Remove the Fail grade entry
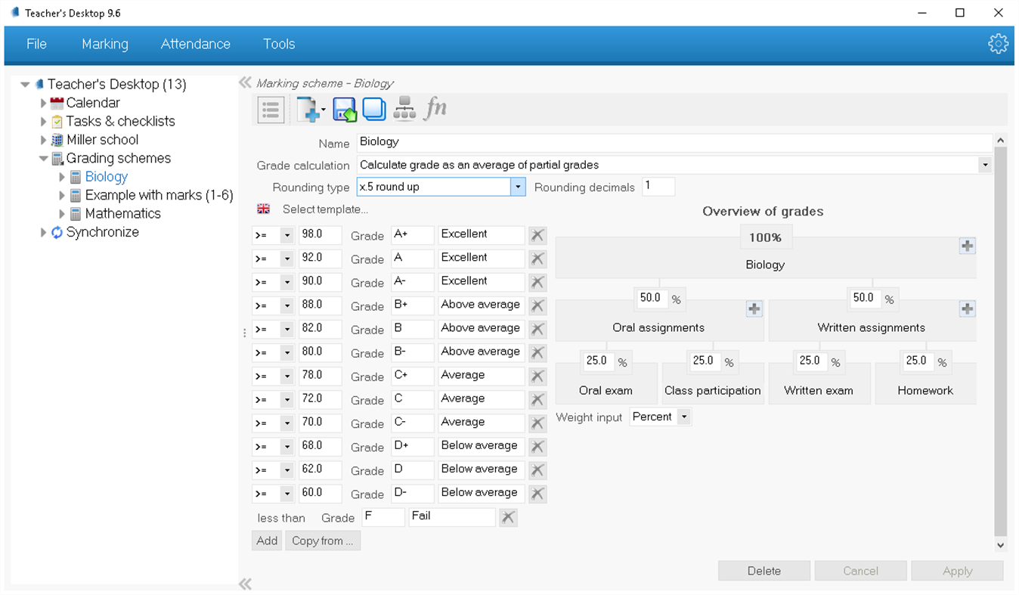Viewport: 1019px width, 595px height. 508,517
